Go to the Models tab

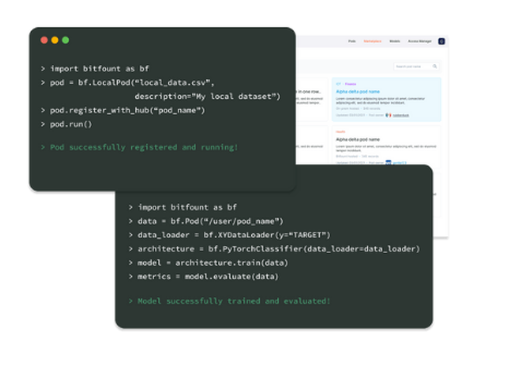[395, 41]
